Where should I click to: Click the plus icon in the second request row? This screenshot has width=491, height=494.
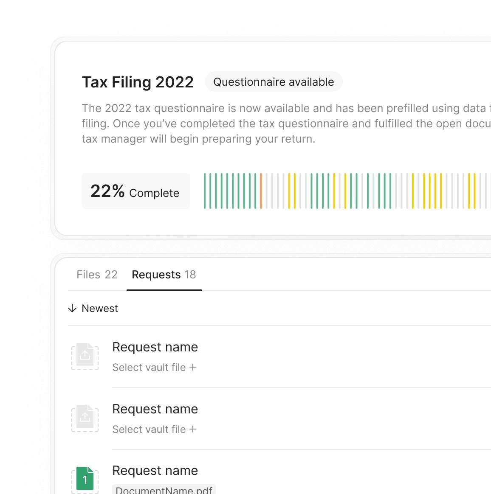pos(193,429)
